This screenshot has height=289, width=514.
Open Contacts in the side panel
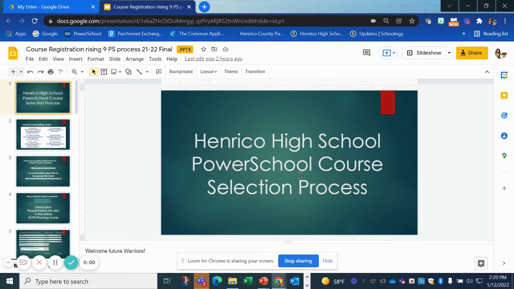point(504,136)
